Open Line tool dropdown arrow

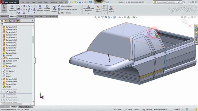[x=21, y=6]
